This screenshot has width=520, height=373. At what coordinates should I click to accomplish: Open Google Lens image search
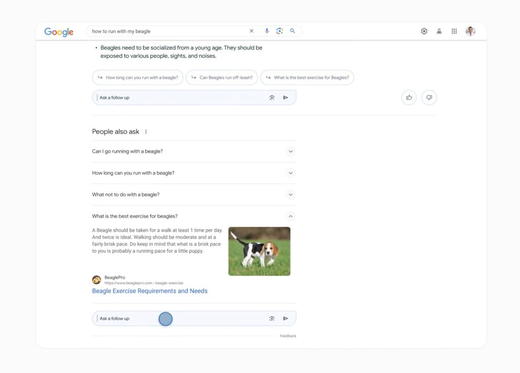click(279, 31)
